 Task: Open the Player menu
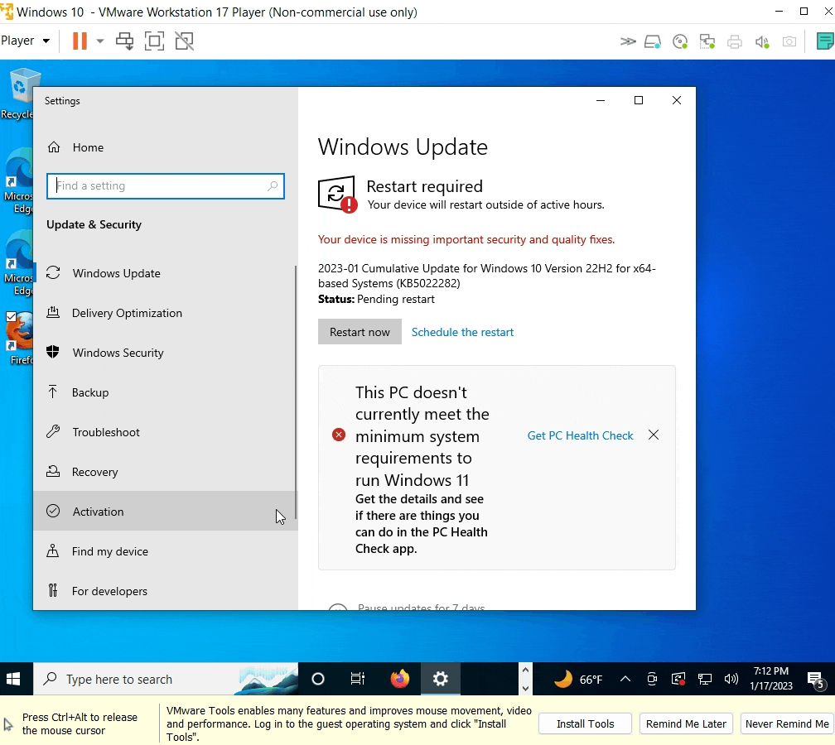point(25,41)
